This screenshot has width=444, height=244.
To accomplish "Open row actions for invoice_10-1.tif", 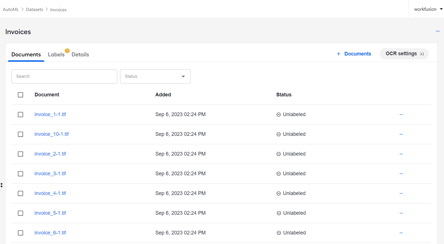I will pyautogui.click(x=401, y=134).
